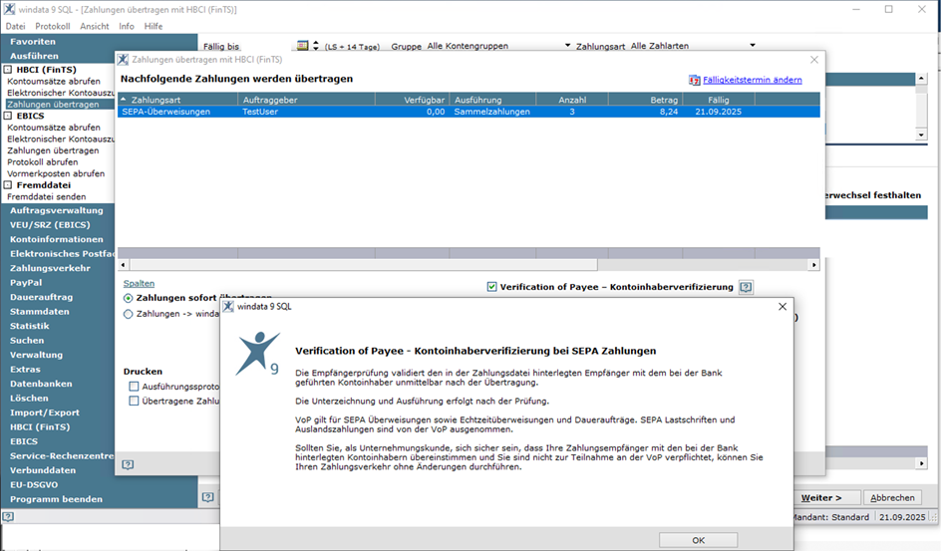Click the calendar icon next to Fällig bis
The width and height of the screenshot is (942, 551).
(303, 46)
